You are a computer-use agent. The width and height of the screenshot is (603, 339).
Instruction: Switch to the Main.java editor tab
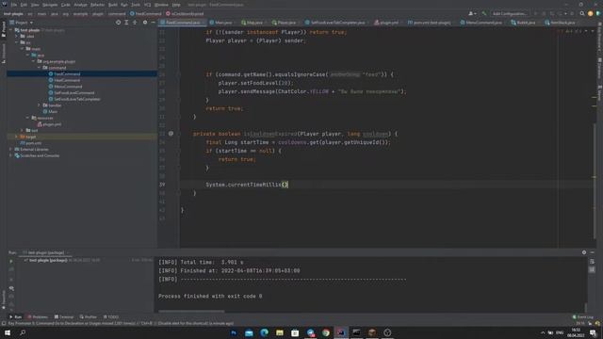pos(222,23)
